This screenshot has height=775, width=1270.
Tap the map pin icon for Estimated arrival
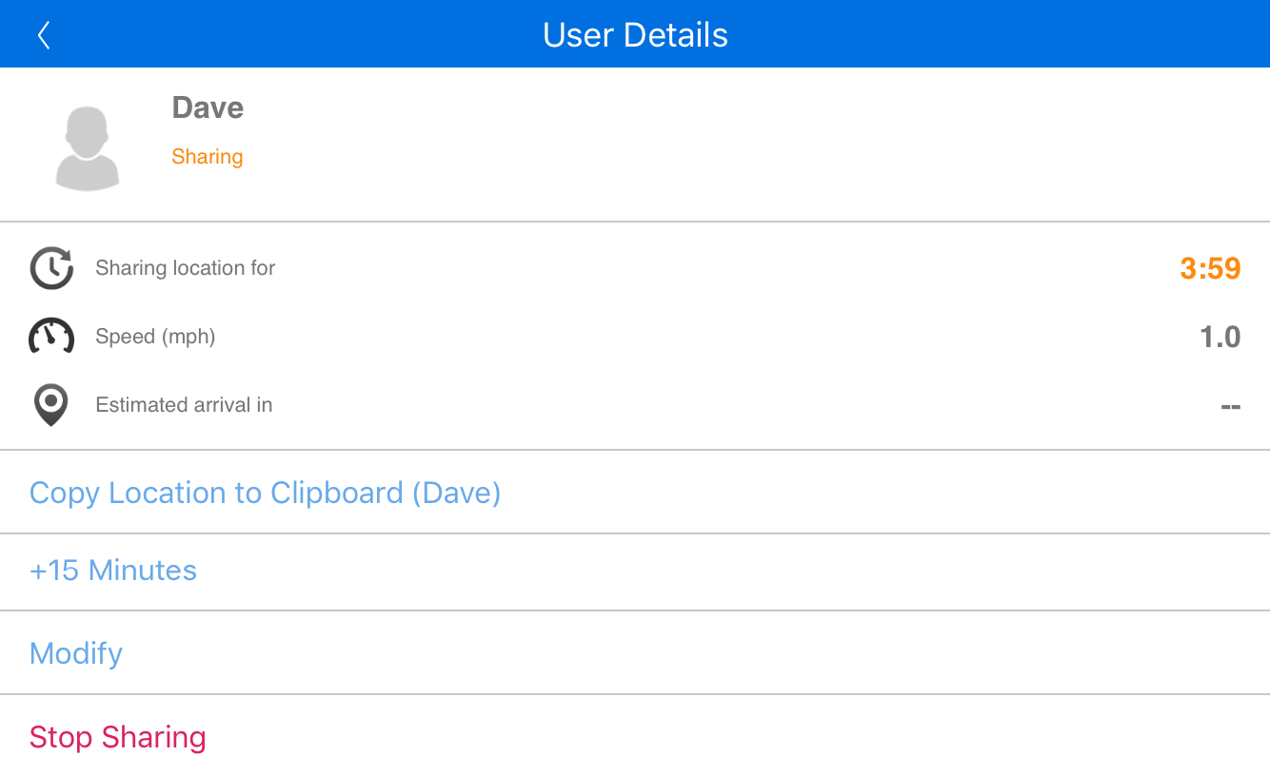click(x=51, y=405)
